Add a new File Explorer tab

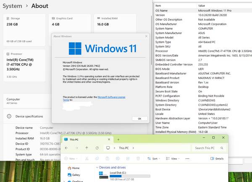[x=119, y=138]
